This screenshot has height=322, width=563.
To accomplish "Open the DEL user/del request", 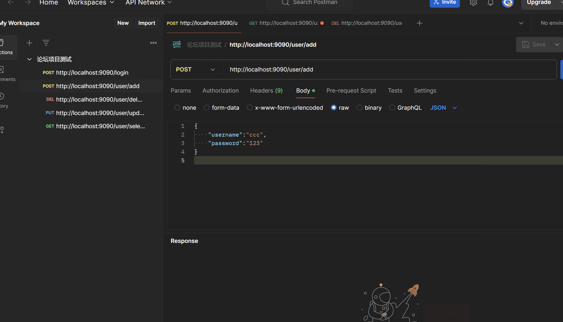I will [x=91, y=99].
